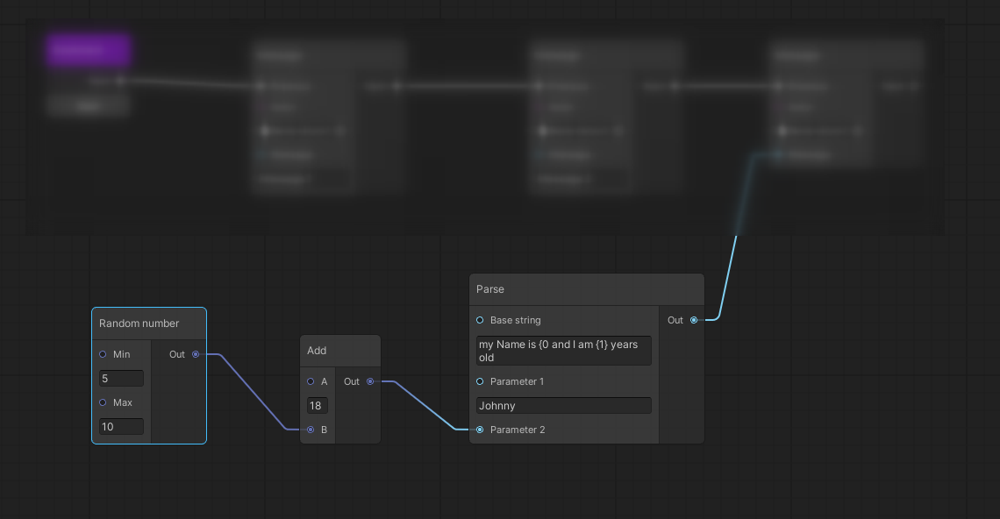
Task: Click the Out port of the Add node
Action: click(x=370, y=381)
